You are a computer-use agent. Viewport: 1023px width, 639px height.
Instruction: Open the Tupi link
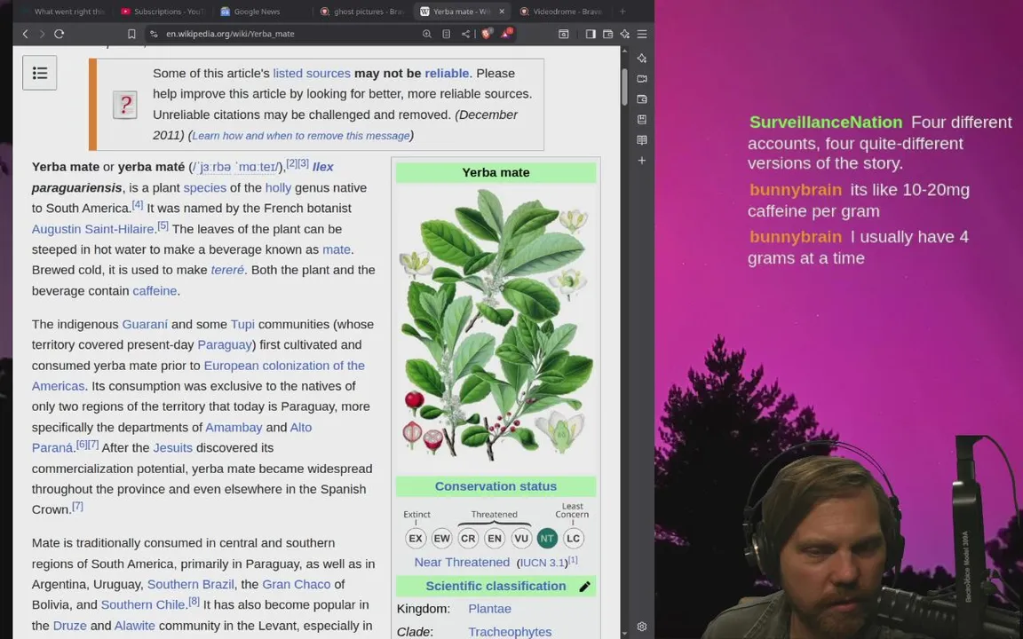tap(242, 325)
